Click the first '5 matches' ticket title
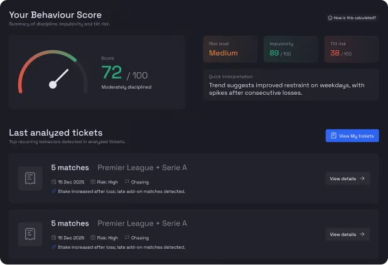This screenshot has height=265, width=388. tap(70, 168)
